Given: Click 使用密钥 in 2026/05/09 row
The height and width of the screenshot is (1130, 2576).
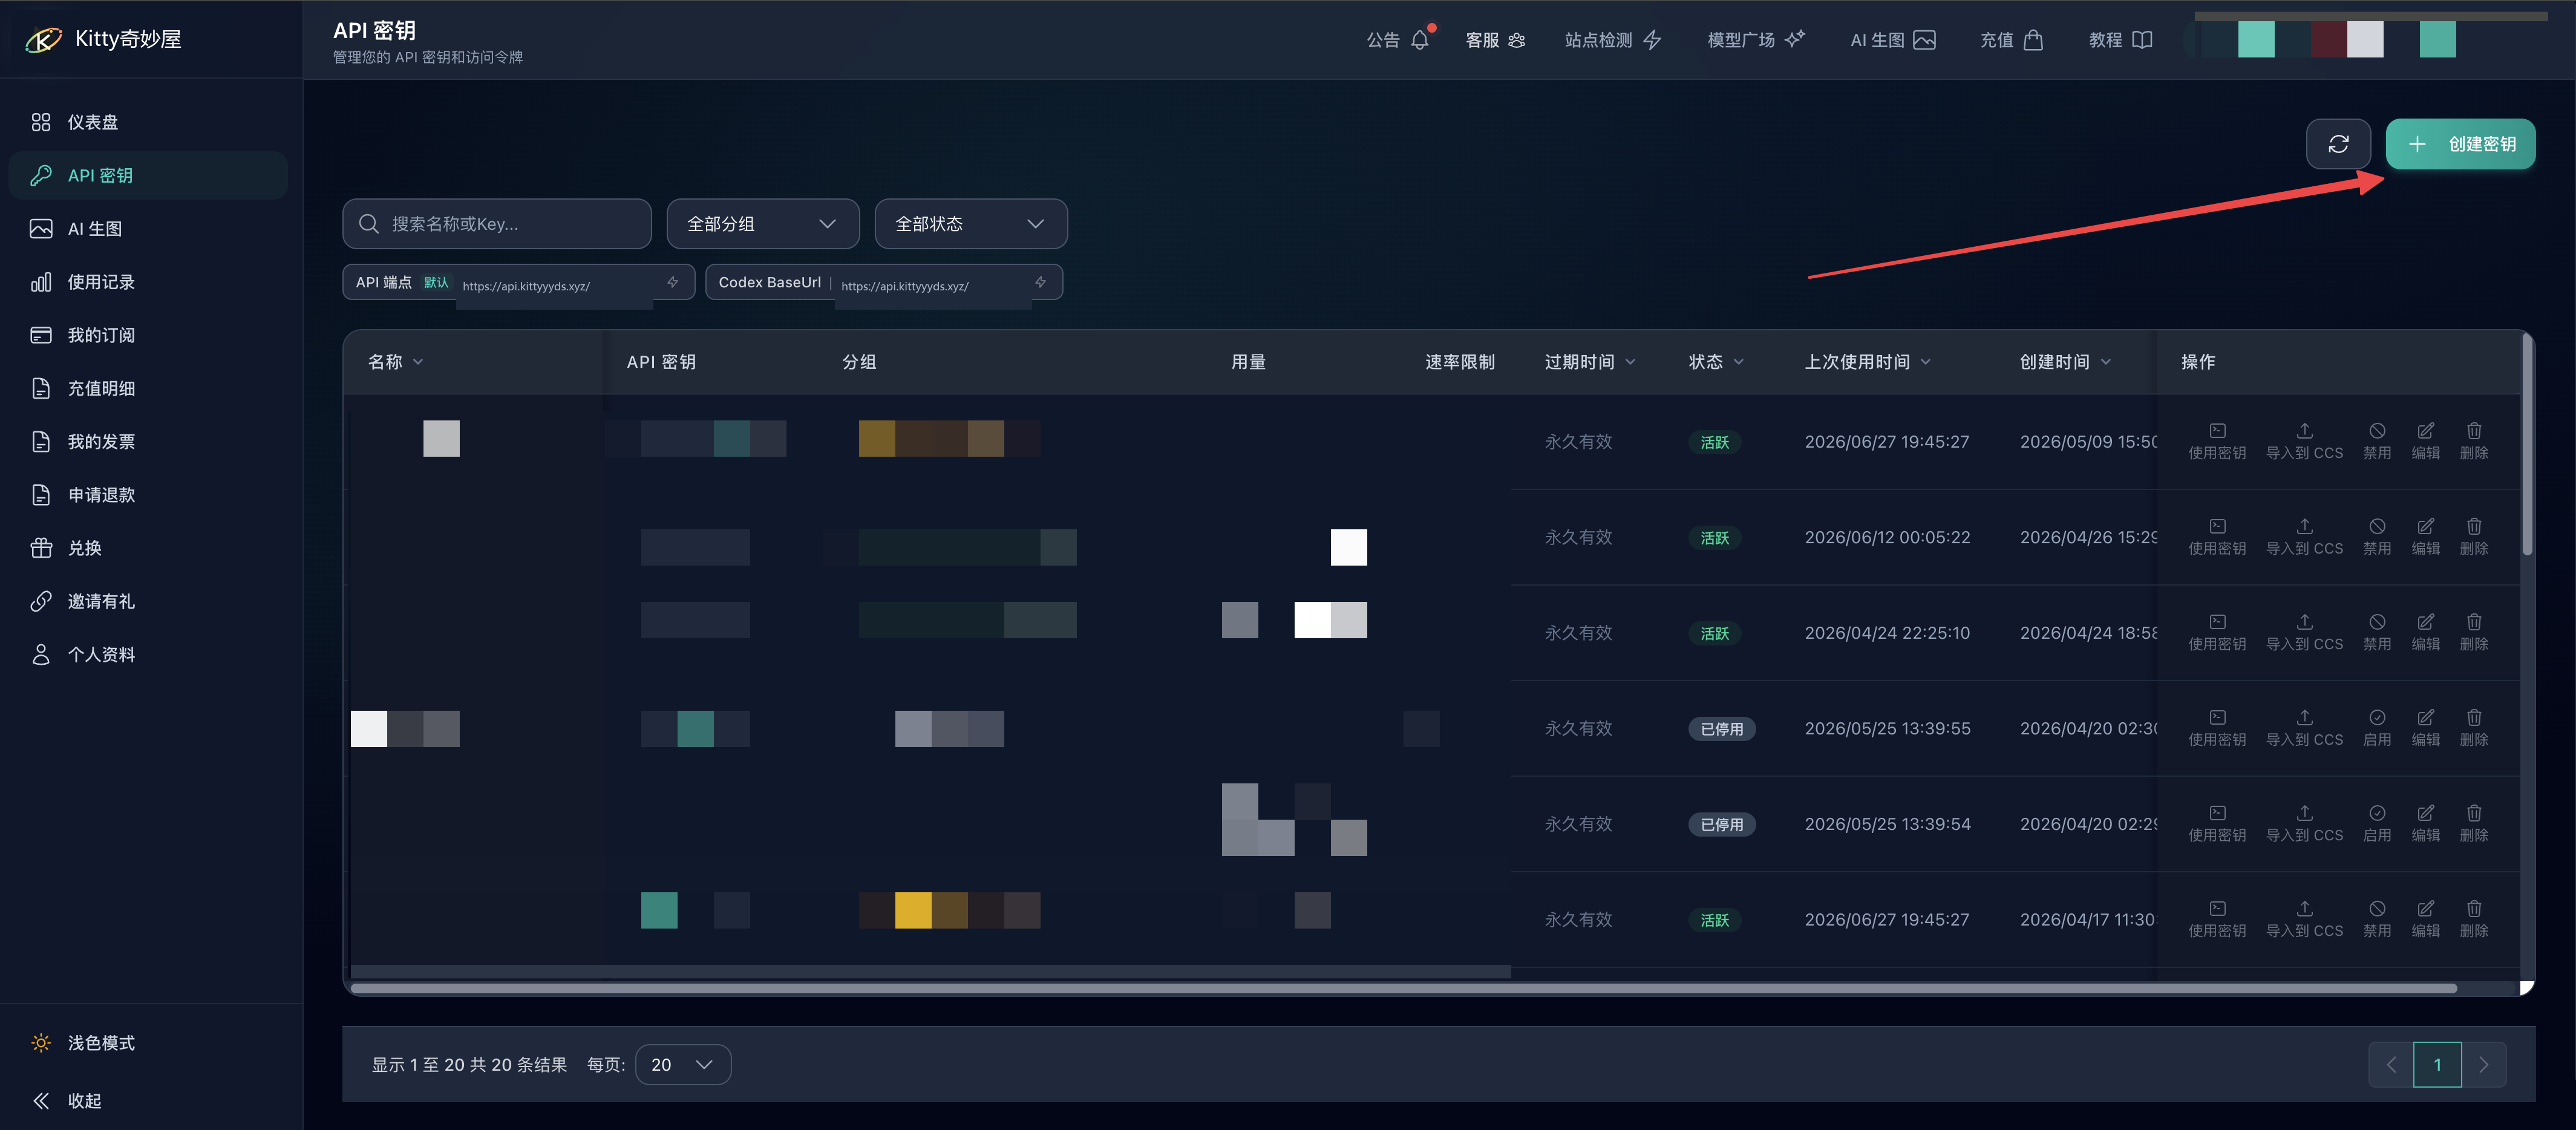Looking at the screenshot, I should (x=2217, y=441).
